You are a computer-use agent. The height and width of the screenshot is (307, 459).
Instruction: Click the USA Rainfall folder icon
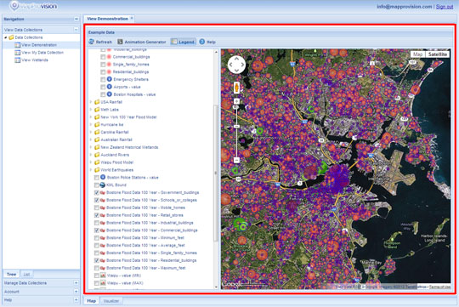[x=97, y=102]
